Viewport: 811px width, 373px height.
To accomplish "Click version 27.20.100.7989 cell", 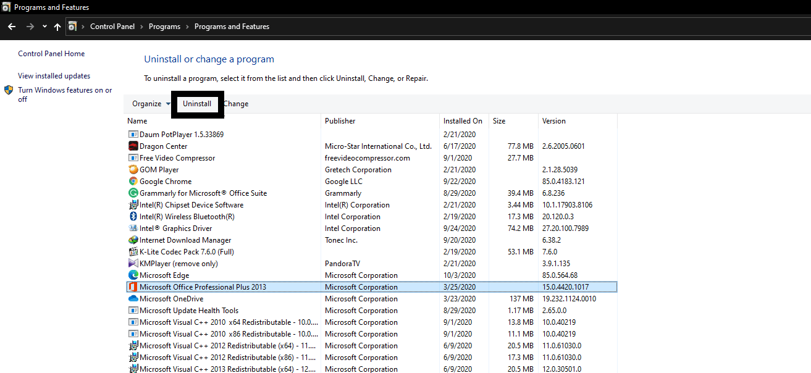I will coord(565,228).
